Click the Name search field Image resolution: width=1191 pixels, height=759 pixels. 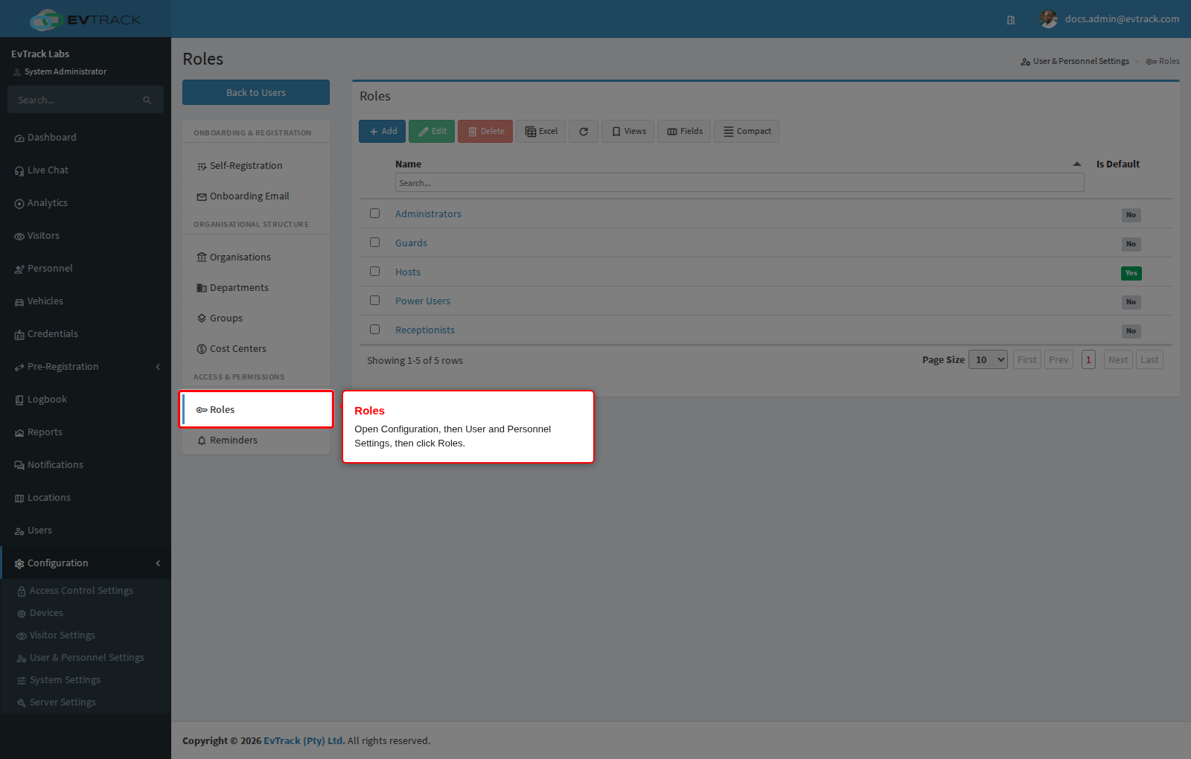tap(739, 183)
